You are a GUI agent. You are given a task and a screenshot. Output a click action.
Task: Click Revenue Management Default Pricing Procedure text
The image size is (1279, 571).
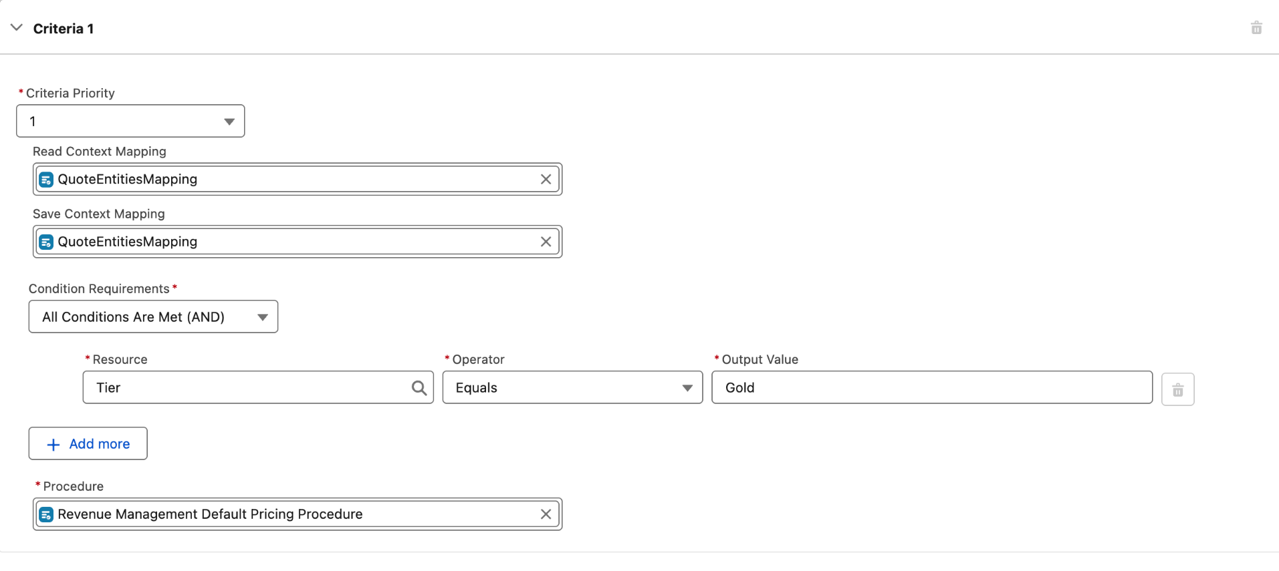(210, 514)
